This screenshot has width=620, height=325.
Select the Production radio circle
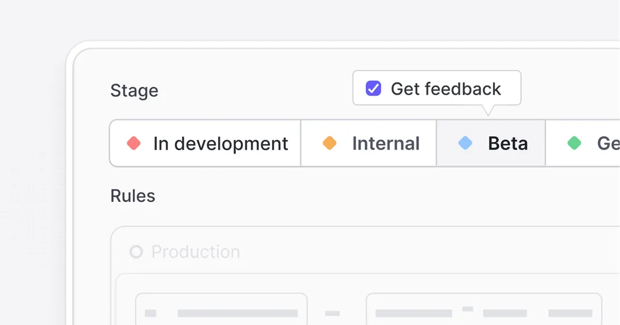[136, 252]
